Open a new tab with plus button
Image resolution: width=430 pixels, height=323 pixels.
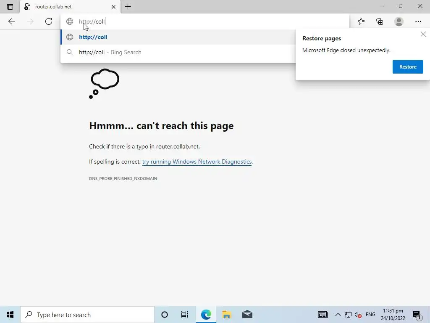click(x=128, y=7)
